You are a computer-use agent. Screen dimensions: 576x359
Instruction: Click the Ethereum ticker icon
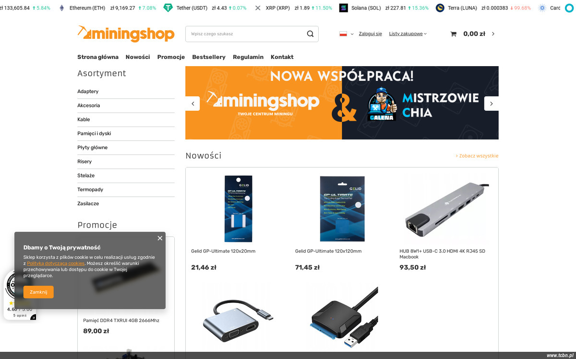click(61, 8)
